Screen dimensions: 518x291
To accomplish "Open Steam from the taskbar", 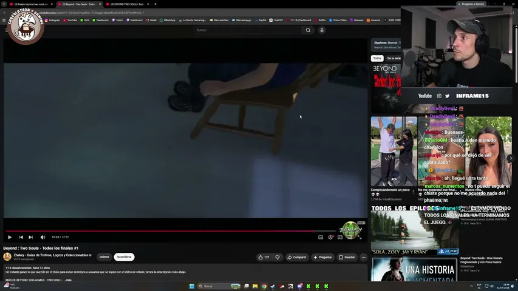I will 273,286.
